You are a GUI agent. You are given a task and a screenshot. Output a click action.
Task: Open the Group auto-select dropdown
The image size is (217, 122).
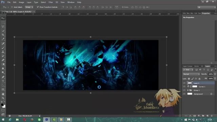(x=29, y=7)
